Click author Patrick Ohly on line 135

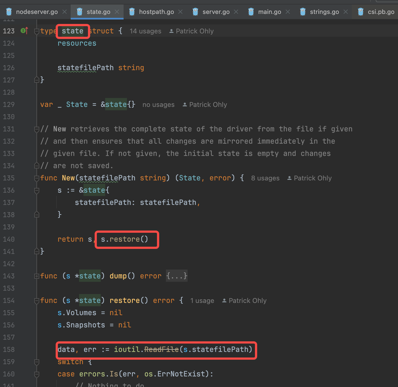[312, 178]
